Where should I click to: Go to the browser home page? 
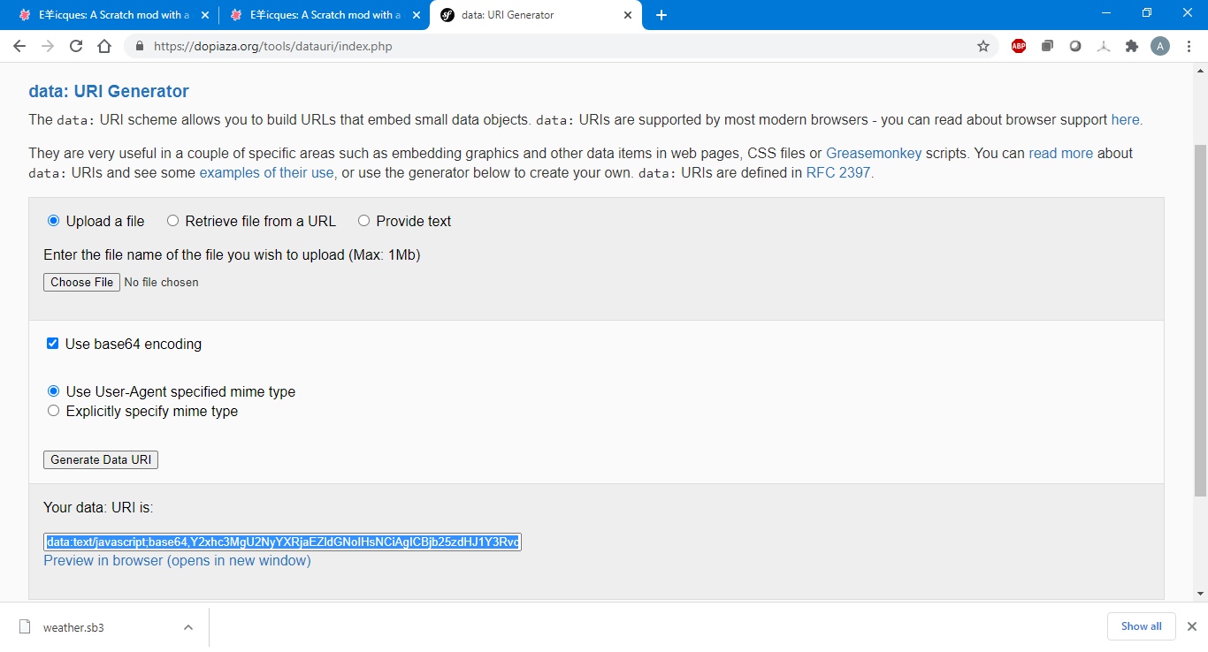(104, 47)
